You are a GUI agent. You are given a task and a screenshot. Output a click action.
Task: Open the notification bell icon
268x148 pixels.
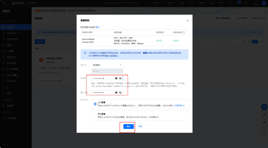(238, 3)
